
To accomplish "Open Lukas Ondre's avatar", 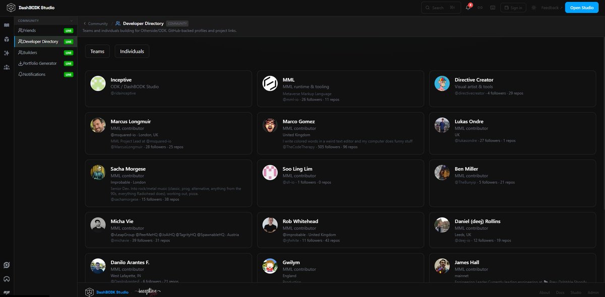I will [x=442, y=125].
